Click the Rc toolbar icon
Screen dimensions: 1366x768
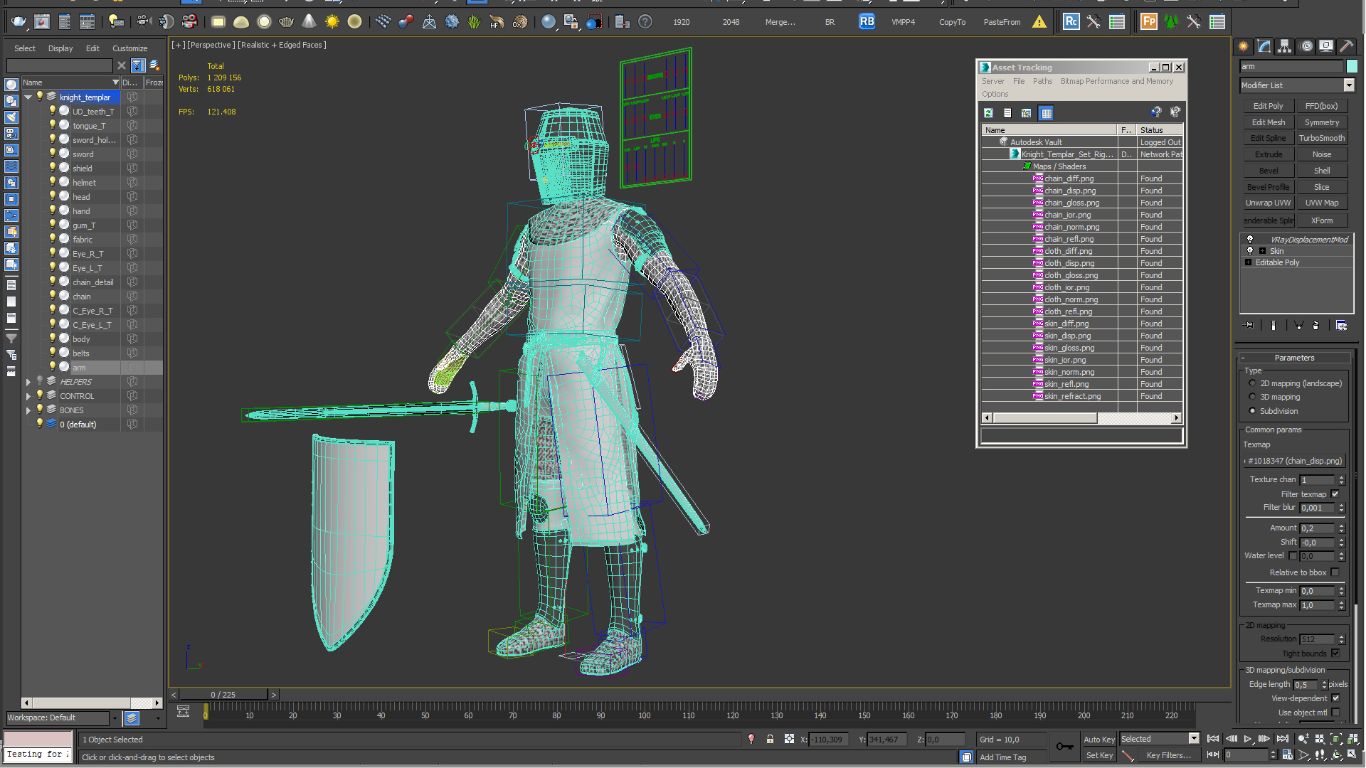pyautogui.click(x=1071, y=22)
